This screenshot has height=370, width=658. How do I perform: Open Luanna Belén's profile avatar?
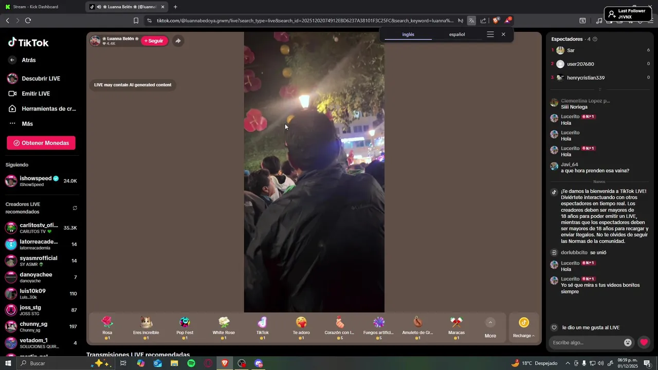(x=95, y=41)
